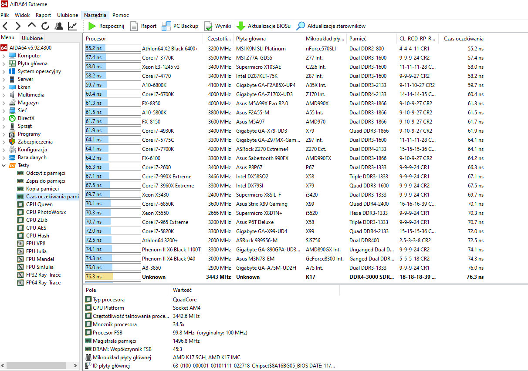Click the Back navigation arrow icon
The width and height of the screenshot is (528, 371).
(x=5, y=26)
